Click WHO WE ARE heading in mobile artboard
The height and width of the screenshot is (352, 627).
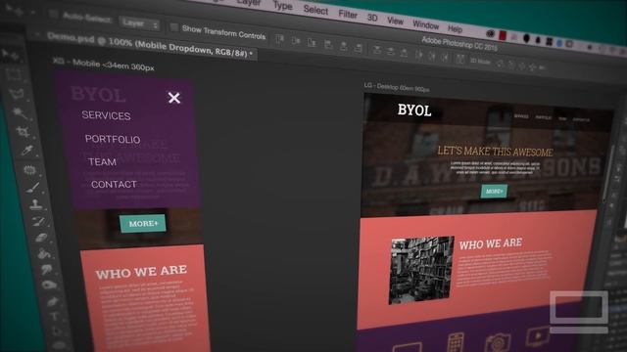click(141, 272)
